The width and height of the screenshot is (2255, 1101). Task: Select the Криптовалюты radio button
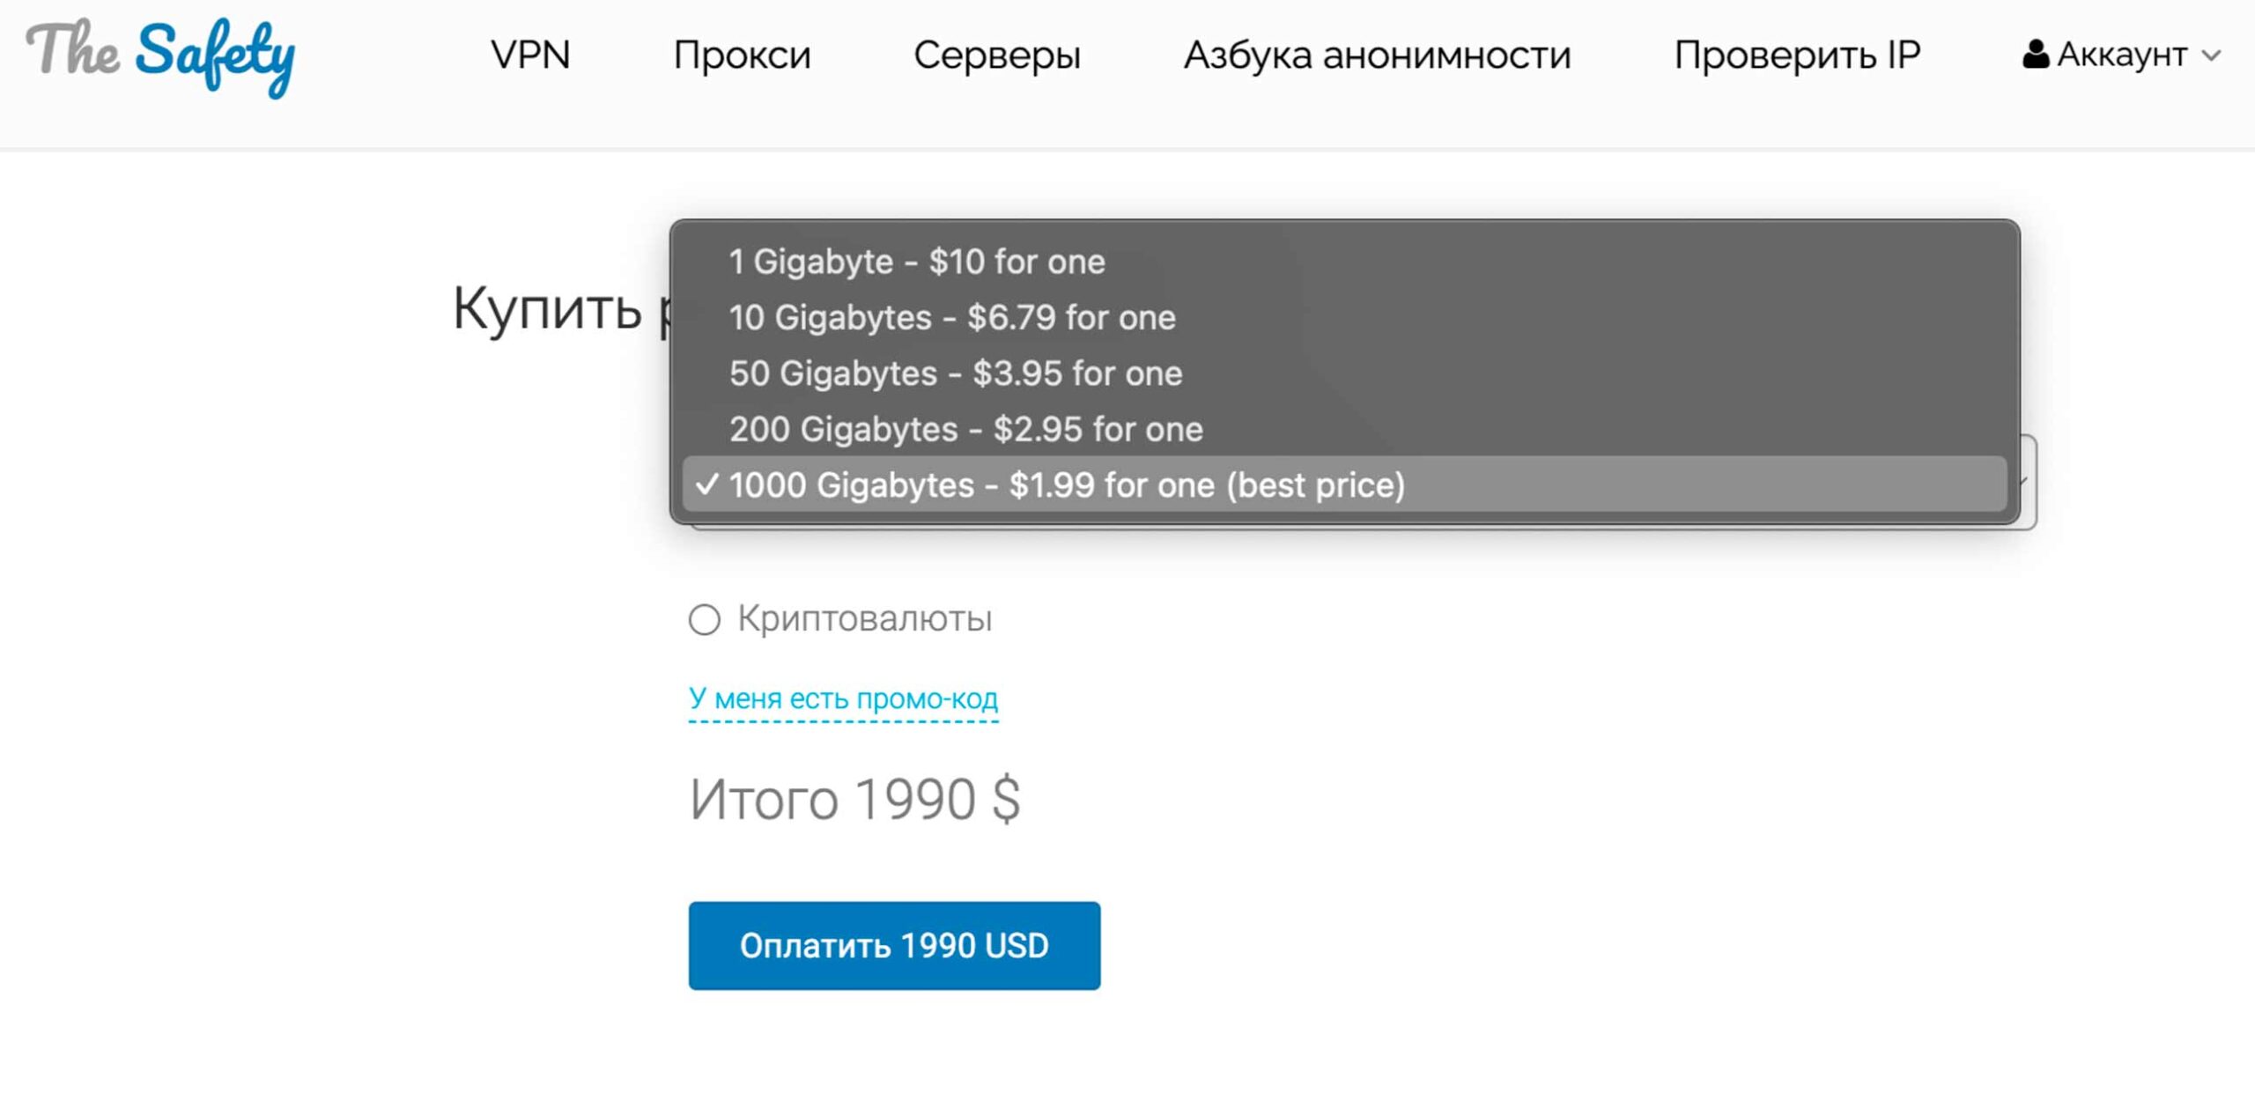(705, 619)
